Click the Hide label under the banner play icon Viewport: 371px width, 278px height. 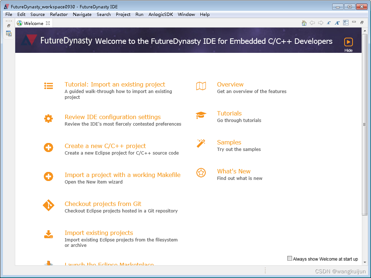[349, 50]
